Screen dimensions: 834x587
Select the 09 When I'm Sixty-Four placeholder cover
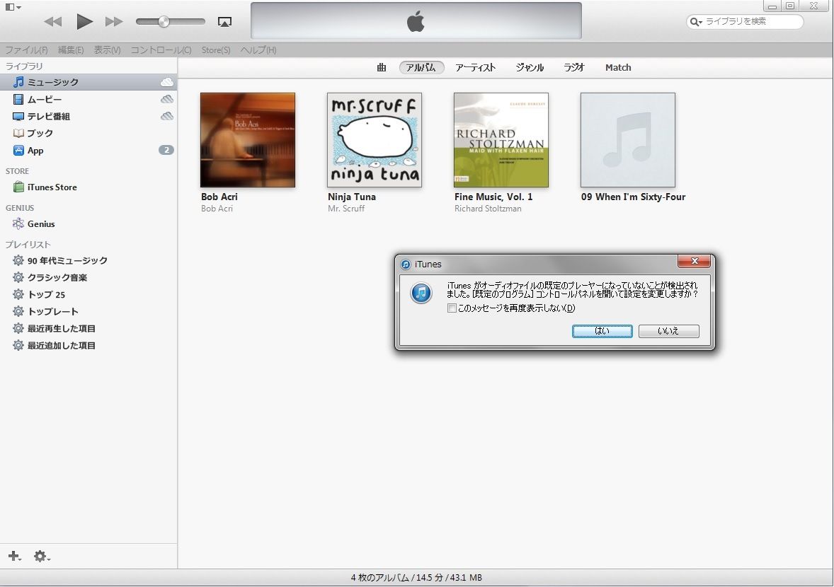tap(628, 140)
